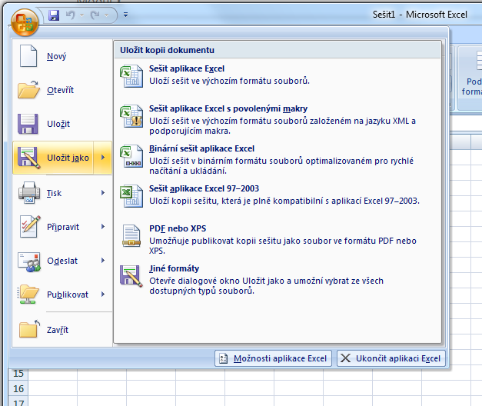Click Binární sešit file icon

tap(131, 156)
